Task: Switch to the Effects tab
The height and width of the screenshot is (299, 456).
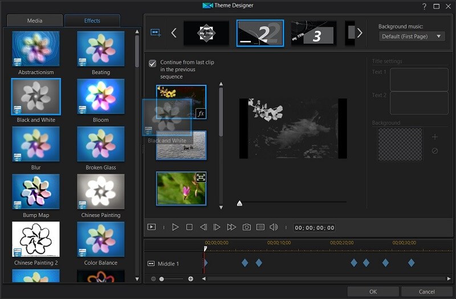Action: coord(92,21)
